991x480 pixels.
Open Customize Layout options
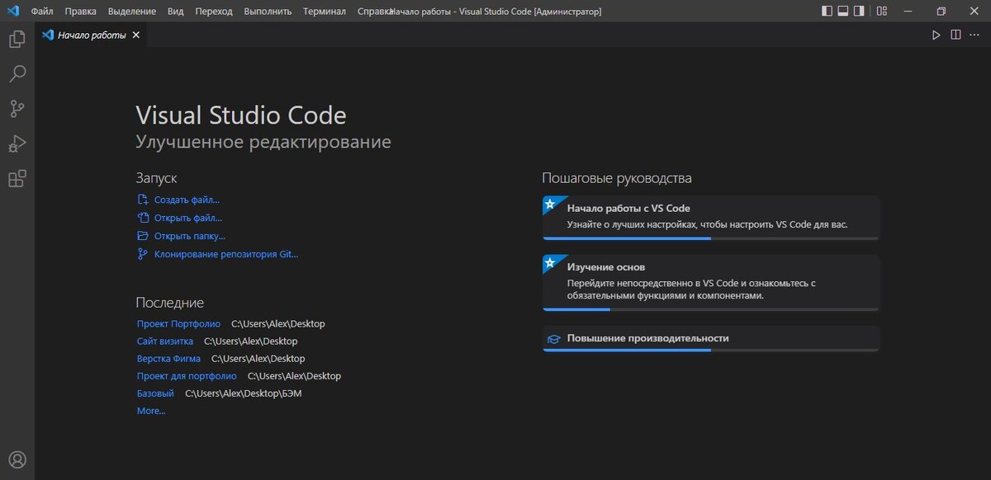pos(882,12)
